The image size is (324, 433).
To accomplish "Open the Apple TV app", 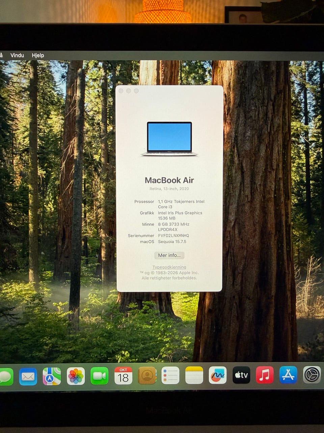I will (241, 375).
